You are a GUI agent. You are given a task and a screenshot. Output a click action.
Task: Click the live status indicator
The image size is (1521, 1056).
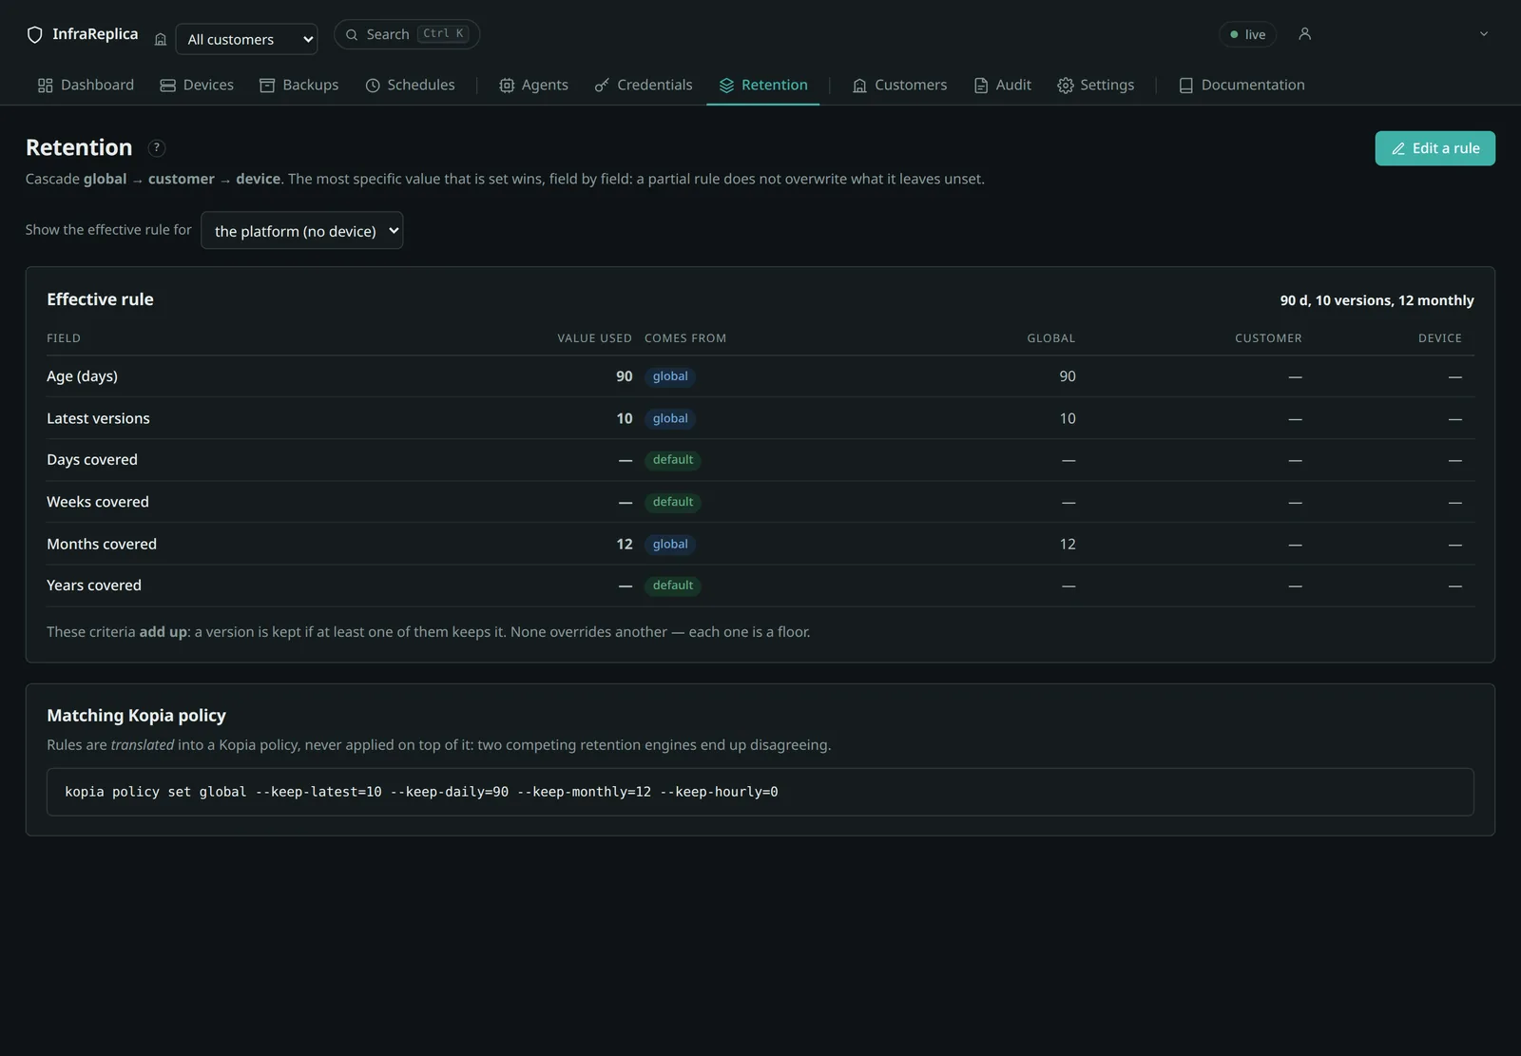pyautogui.click(x=1247, y=34)
